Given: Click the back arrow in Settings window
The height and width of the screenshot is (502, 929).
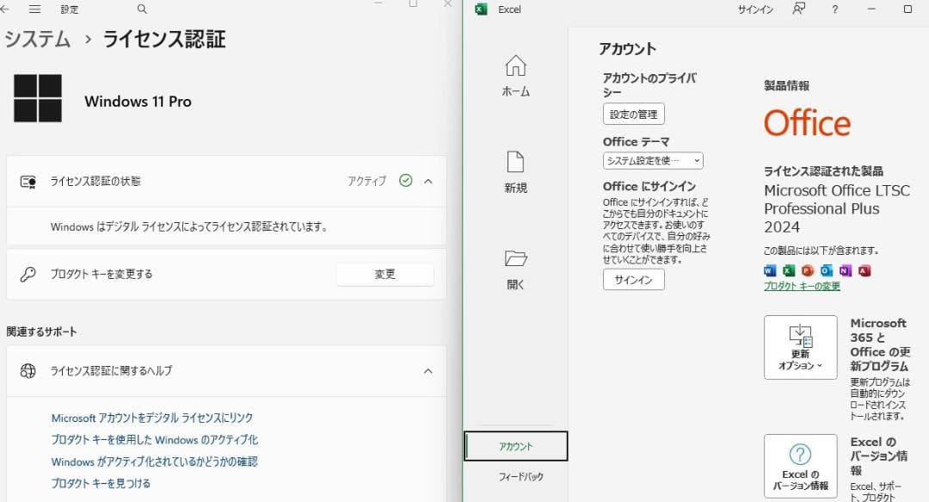Looking at the screenshot, I should [5, 9].
